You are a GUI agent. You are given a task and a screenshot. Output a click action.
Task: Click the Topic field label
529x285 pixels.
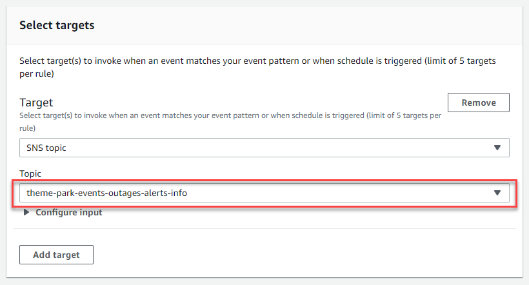(x=30, y=173)
